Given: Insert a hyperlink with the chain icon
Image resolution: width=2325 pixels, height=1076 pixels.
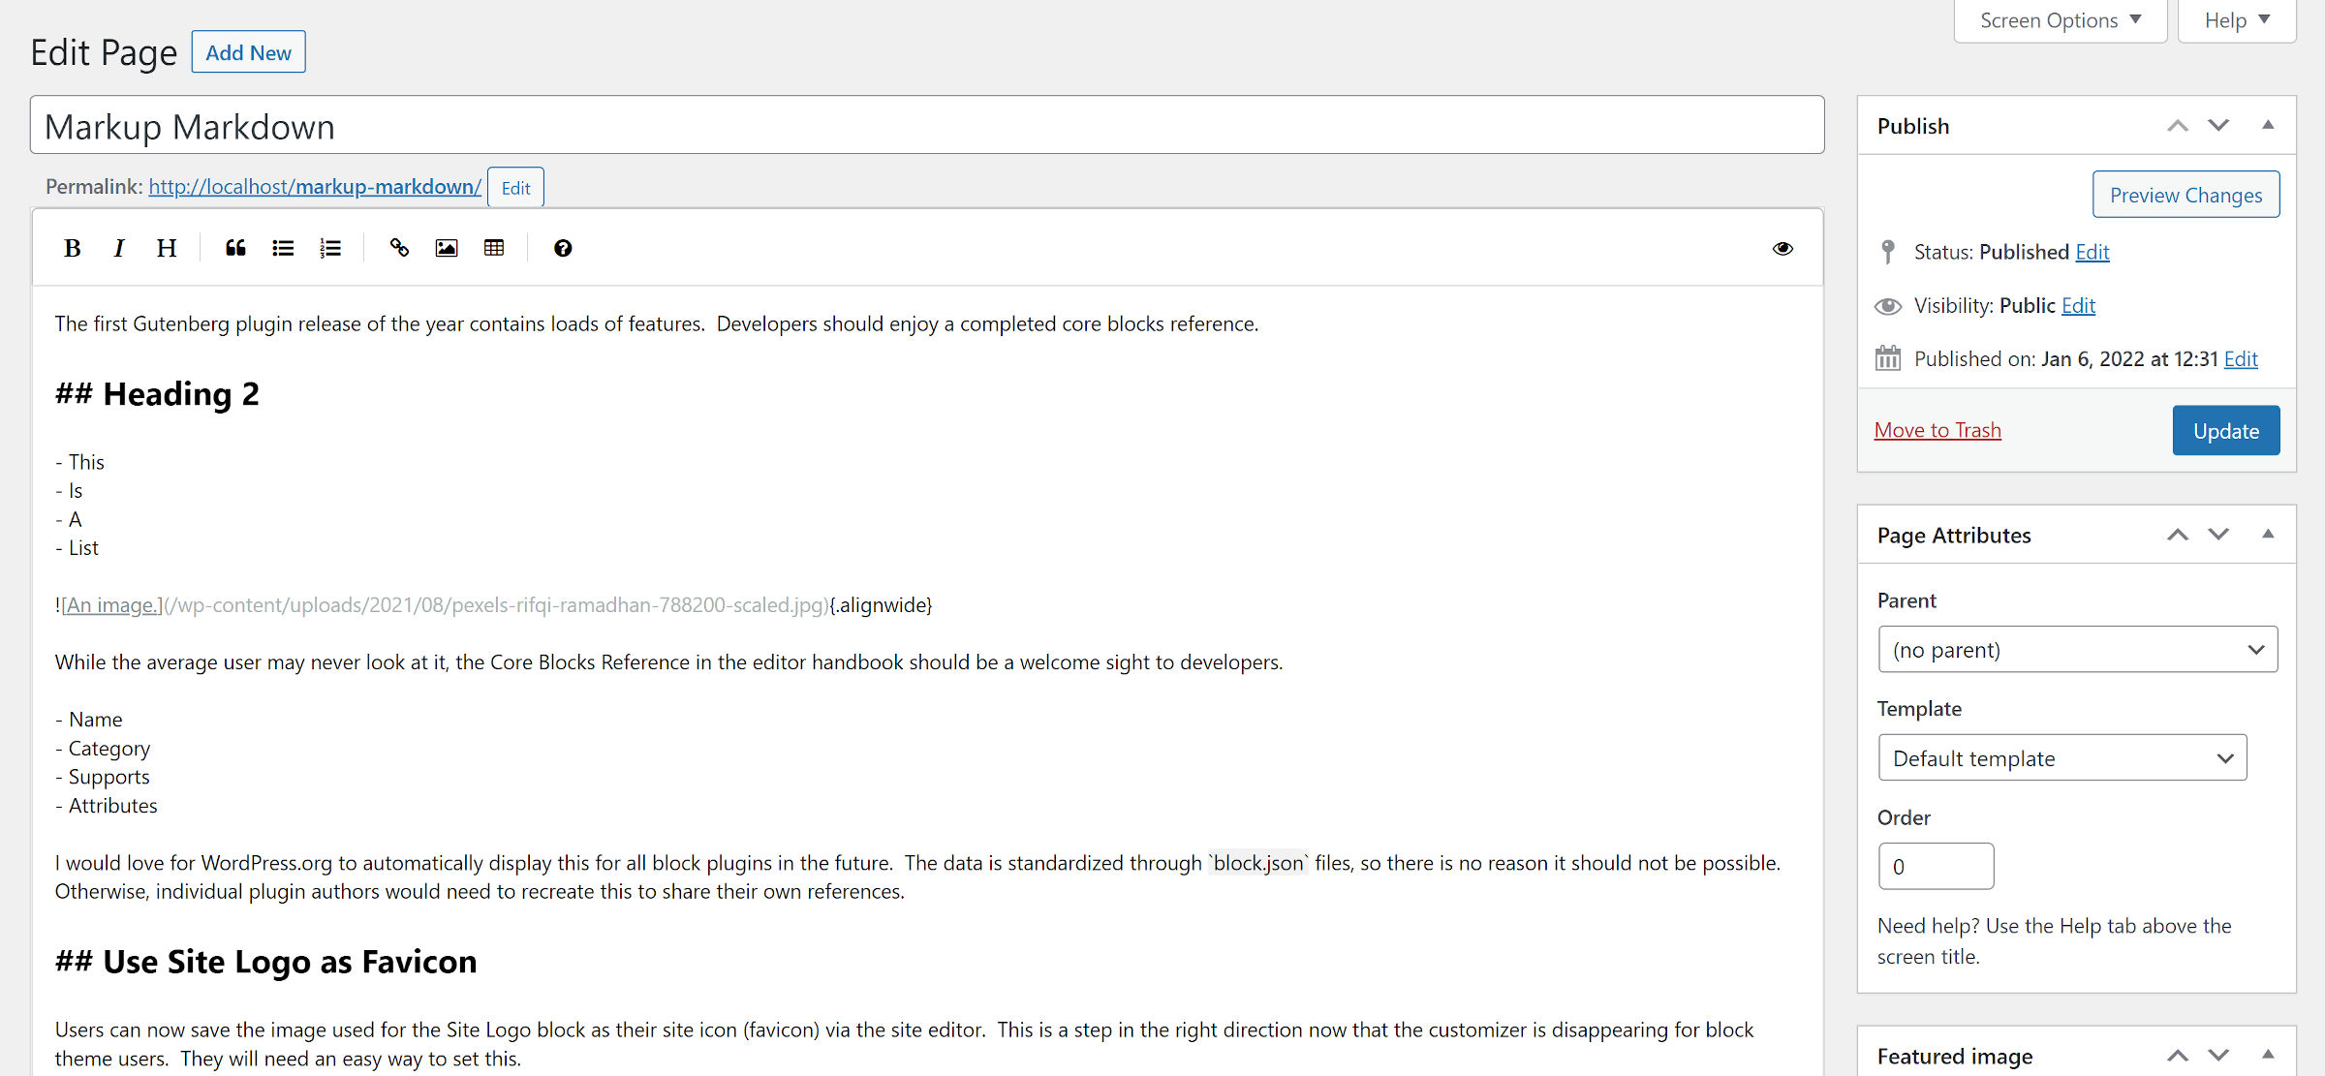Looking at the screenshot, I should point(398,248).
